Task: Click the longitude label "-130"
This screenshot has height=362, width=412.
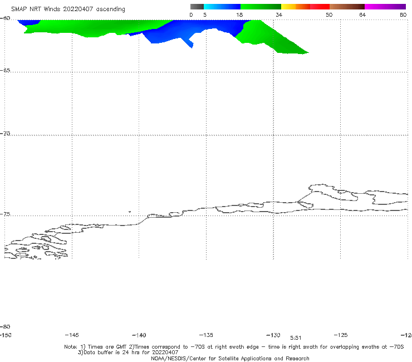Action: (273, 335)
